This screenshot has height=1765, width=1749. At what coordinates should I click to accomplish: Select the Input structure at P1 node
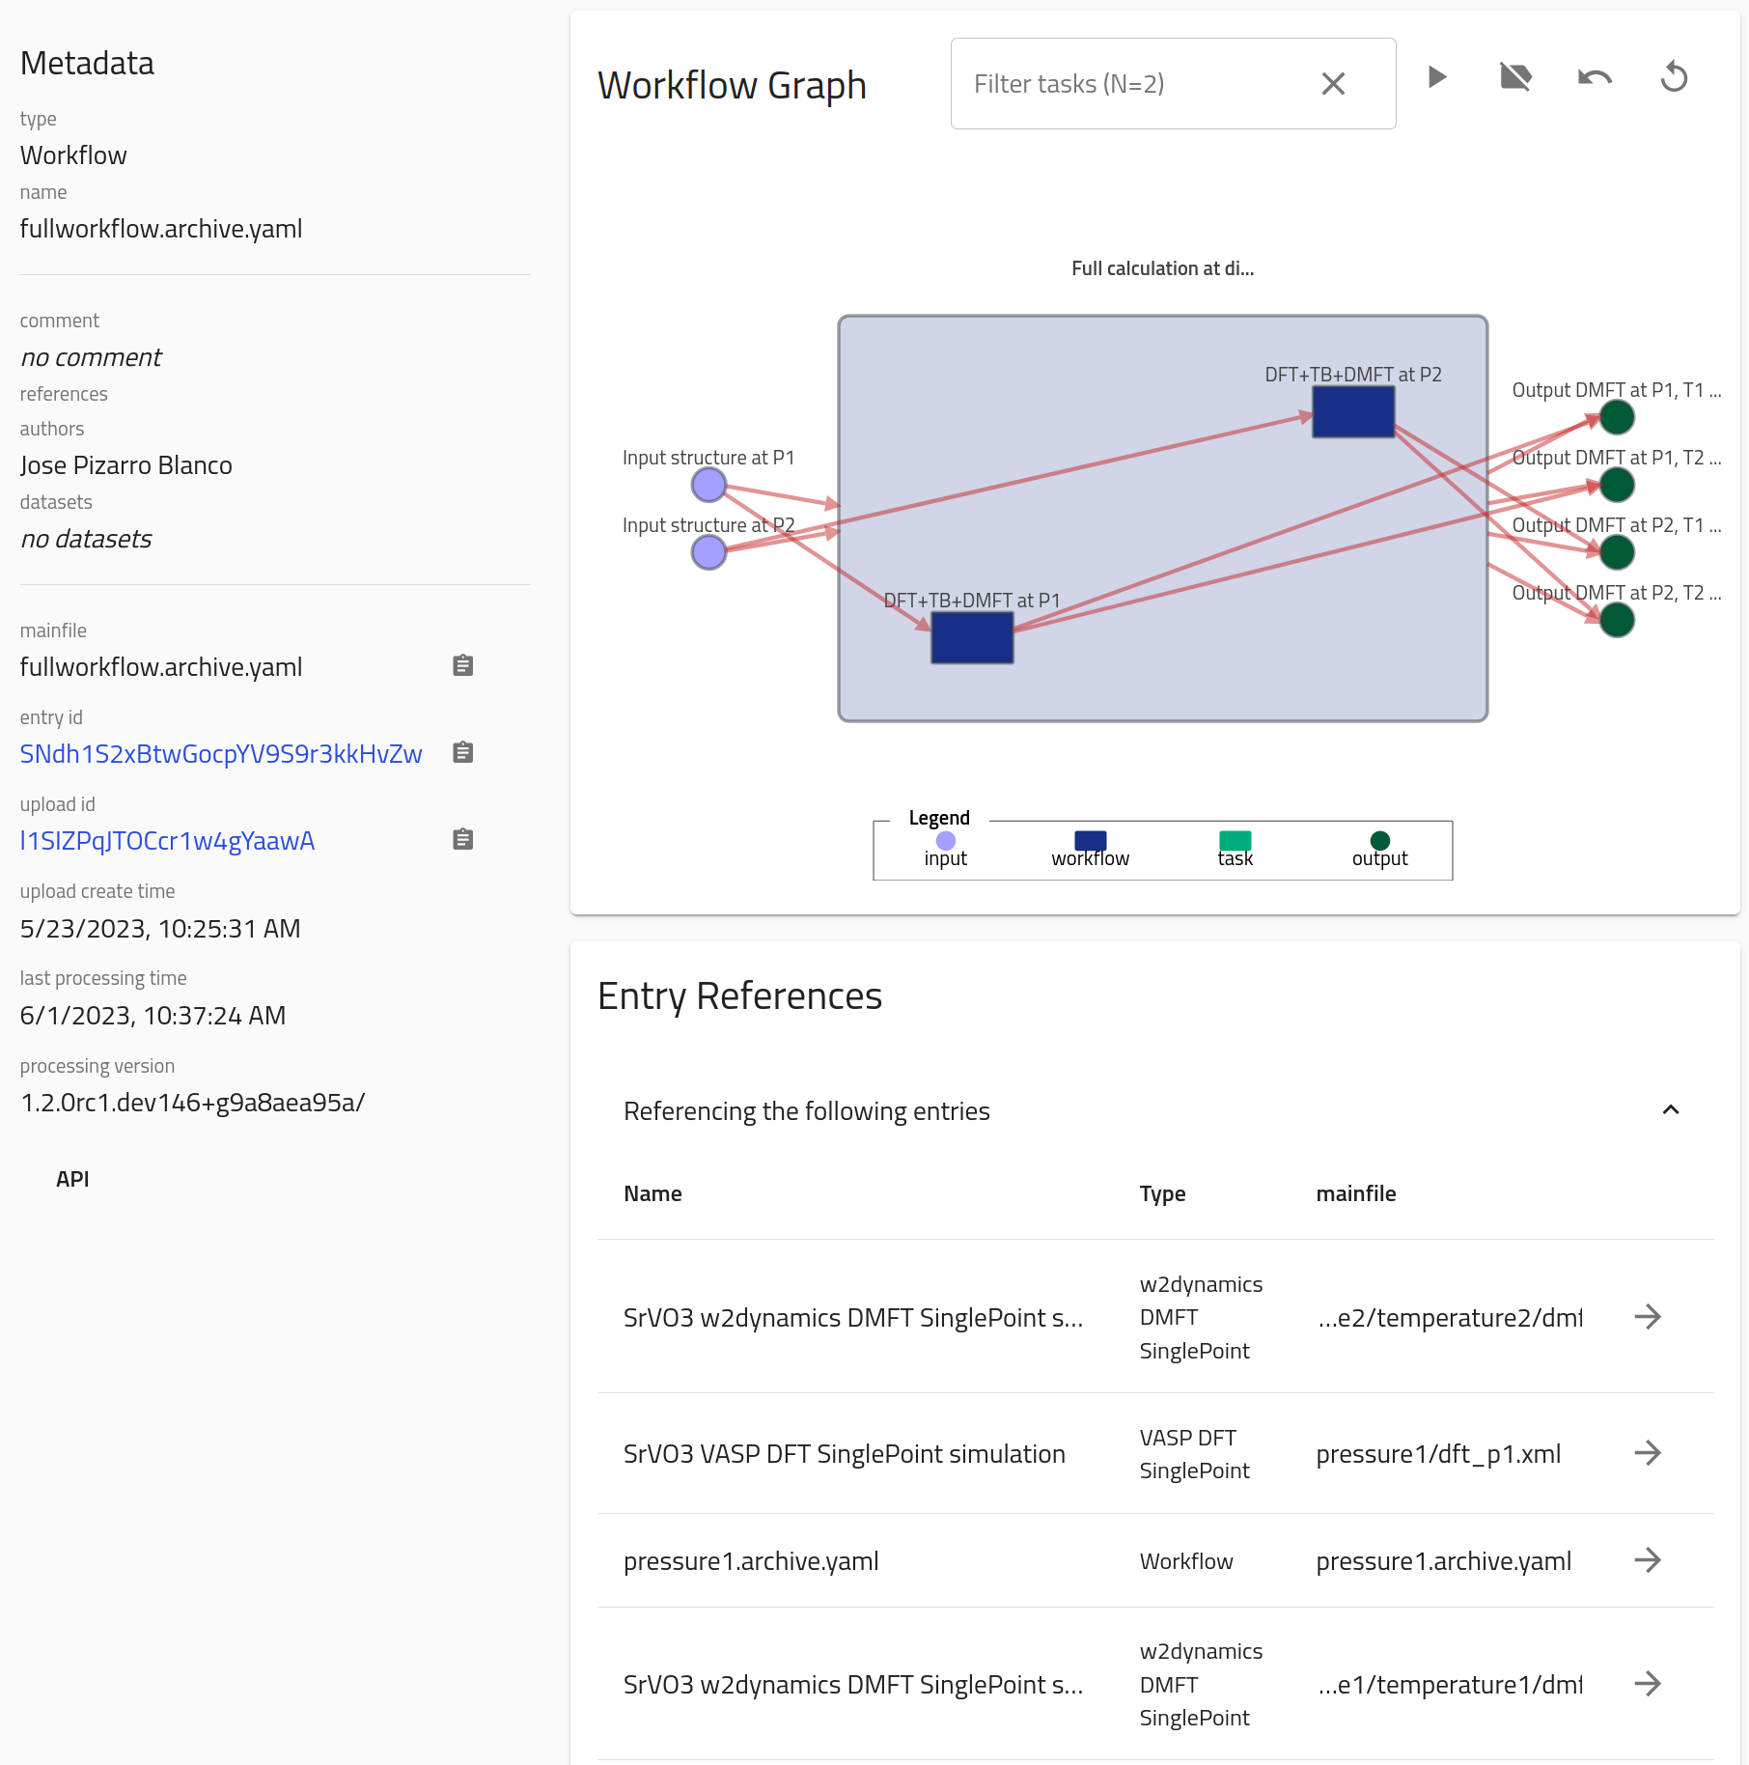point(708,485)
